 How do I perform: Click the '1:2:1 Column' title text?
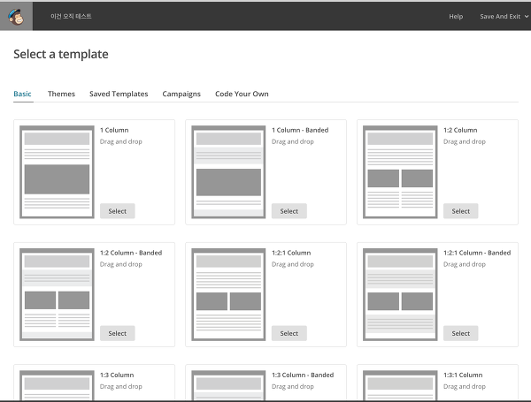(291, 253)
